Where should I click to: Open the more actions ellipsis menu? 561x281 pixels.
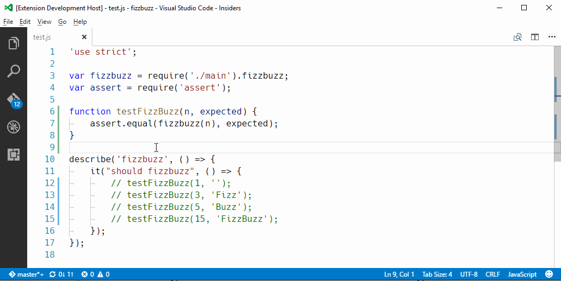(552, 37)
